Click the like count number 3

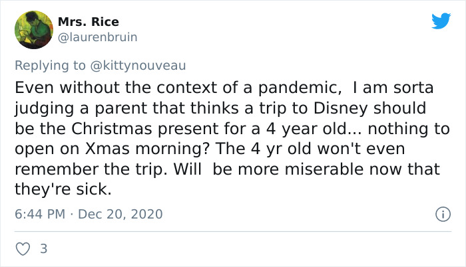(43, 249)
